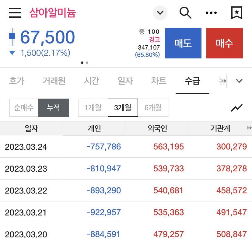Viewport: 252px width, 241px height.
Task: Tap the 67,500 current price
Action: pyautogui.click(x=47, y=37)
